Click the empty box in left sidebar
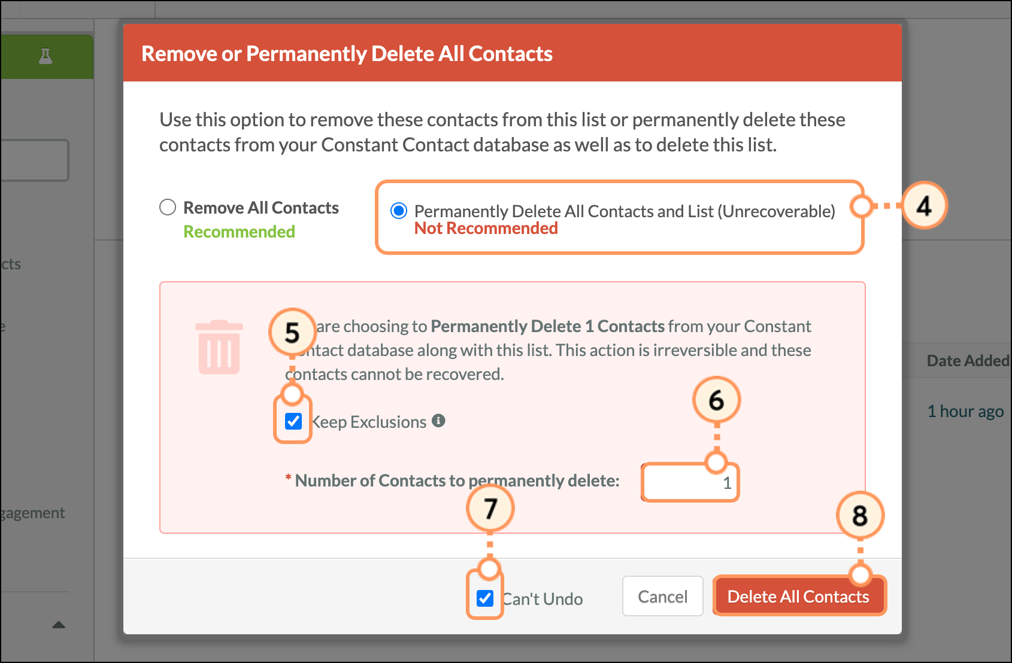The height and width of the screenshot is (663, 1012). [35, 160]
